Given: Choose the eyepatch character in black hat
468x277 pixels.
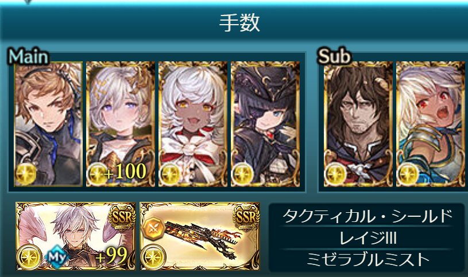Looking at the screenshot, I should [x=265, y=124].
